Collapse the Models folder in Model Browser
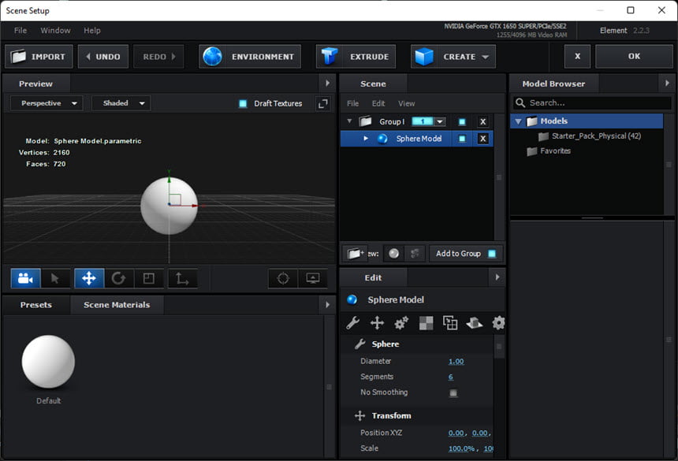This screenshot has width=678, height=461. (518, 121)
